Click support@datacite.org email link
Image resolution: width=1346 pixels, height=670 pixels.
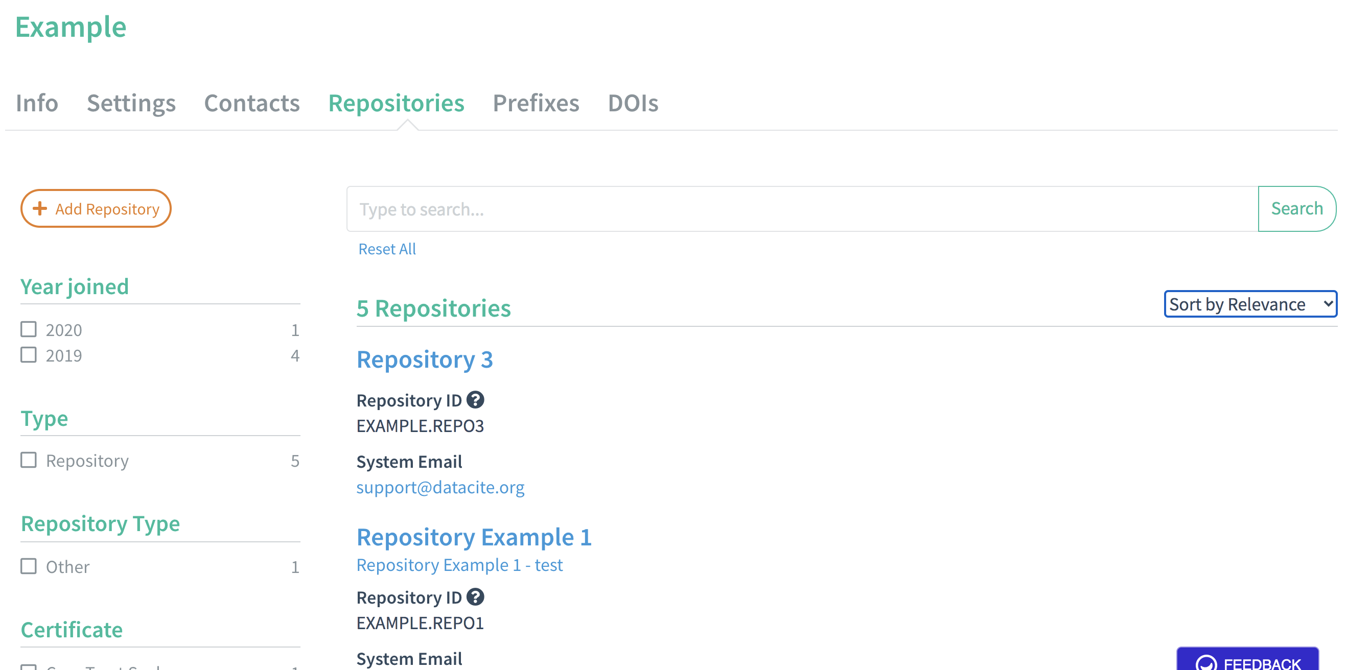coord(440,487)
